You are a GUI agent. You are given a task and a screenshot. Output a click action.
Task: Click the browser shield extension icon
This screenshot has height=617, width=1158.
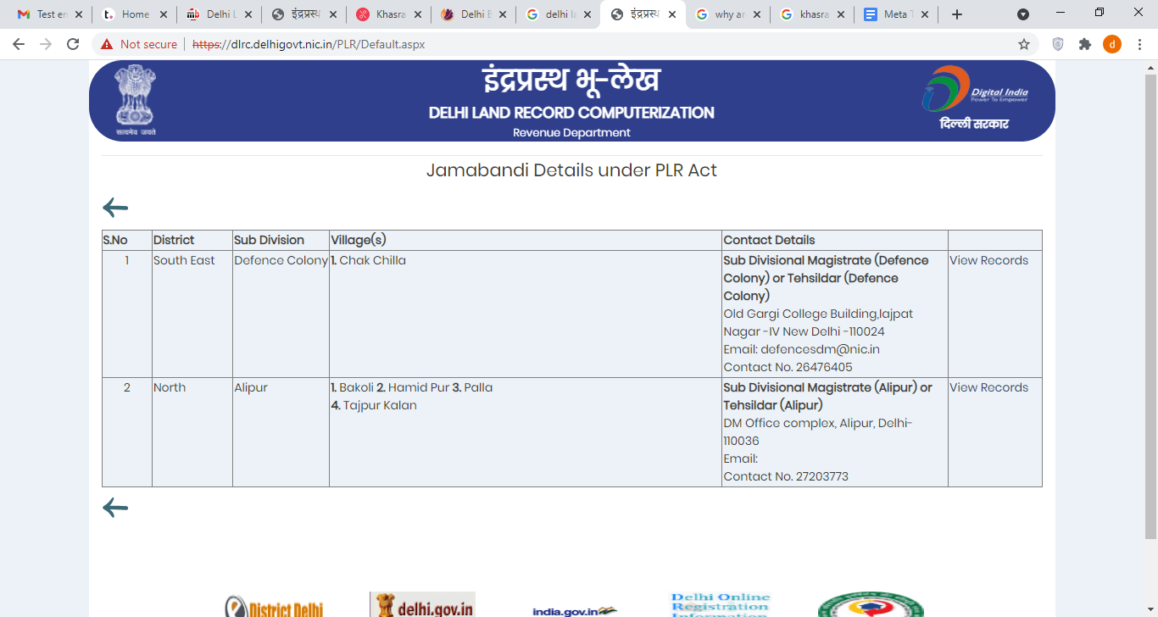coord(1058,44)
